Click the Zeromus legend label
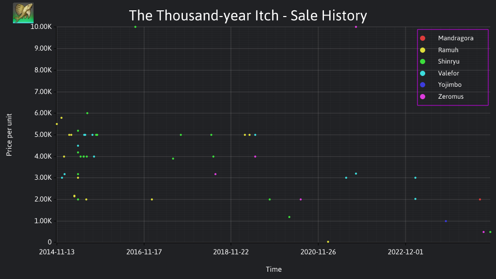496x279 pixels. point(451,97)
